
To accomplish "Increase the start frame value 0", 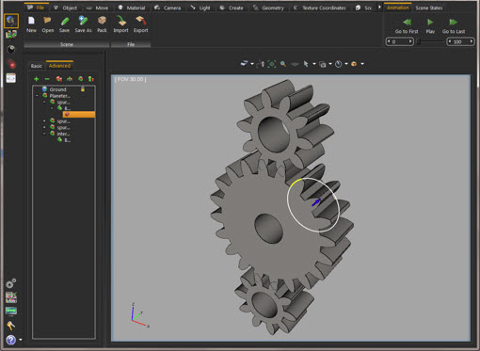I will [409, 41].
